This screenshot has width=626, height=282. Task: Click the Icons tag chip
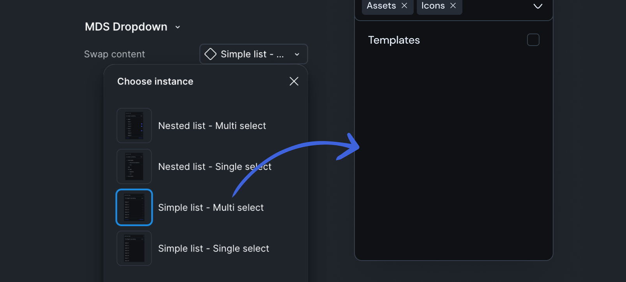(x=433, y=5)
